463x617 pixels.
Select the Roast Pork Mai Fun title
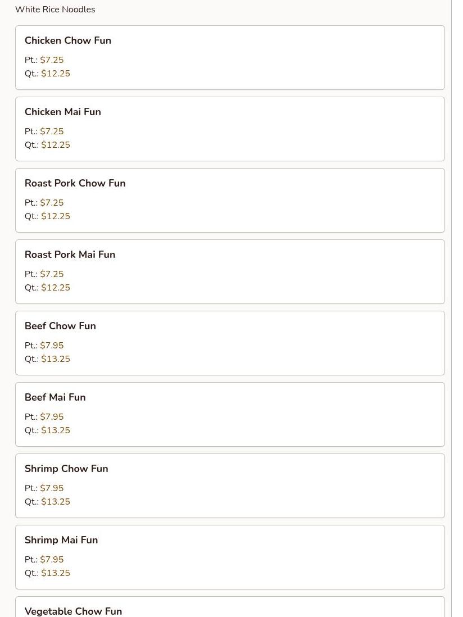click(x=70, y=255)
